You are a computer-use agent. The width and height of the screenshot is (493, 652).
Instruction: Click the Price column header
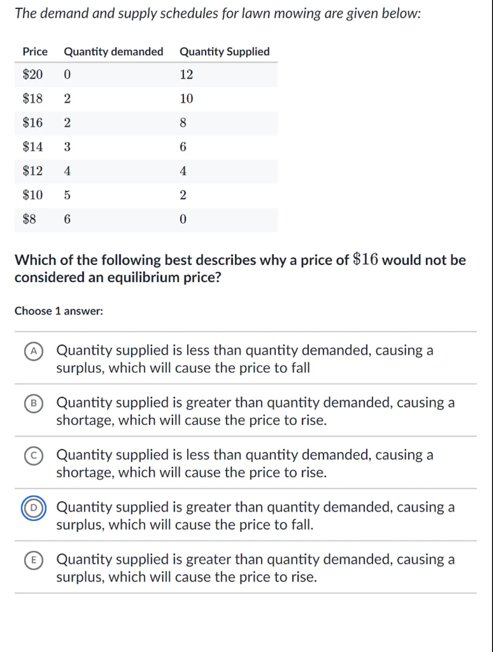pyautogui.click(x=35, y=52)
